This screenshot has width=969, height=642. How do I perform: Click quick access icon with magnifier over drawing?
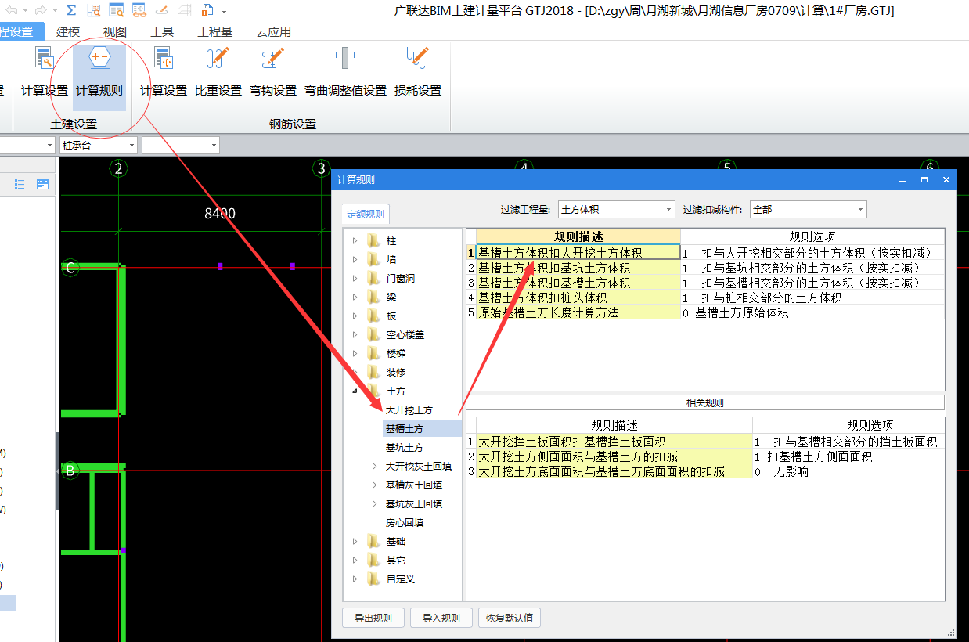(x=94, y=10)
